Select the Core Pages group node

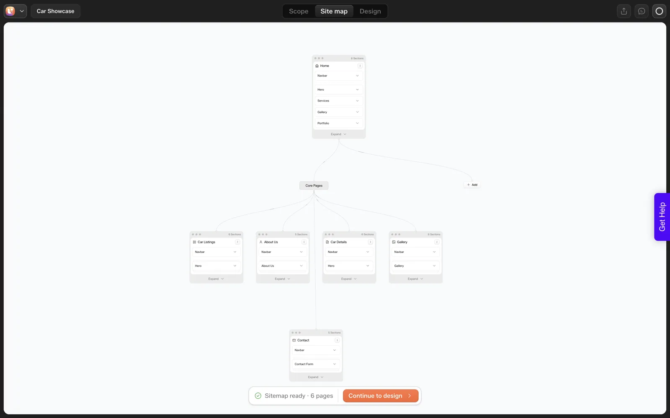pos(314,186)
